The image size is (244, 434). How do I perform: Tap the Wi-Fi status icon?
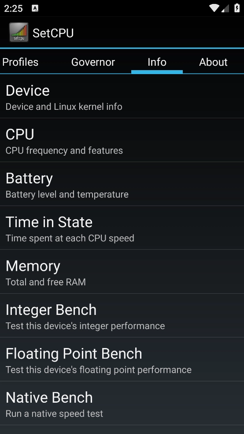point(214,8)
